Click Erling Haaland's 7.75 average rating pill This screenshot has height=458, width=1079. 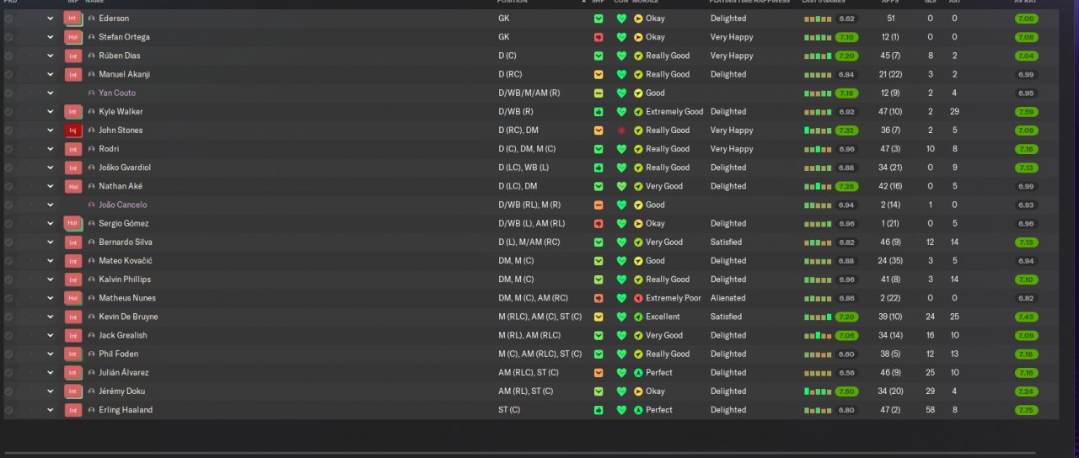coord(1027,410)
